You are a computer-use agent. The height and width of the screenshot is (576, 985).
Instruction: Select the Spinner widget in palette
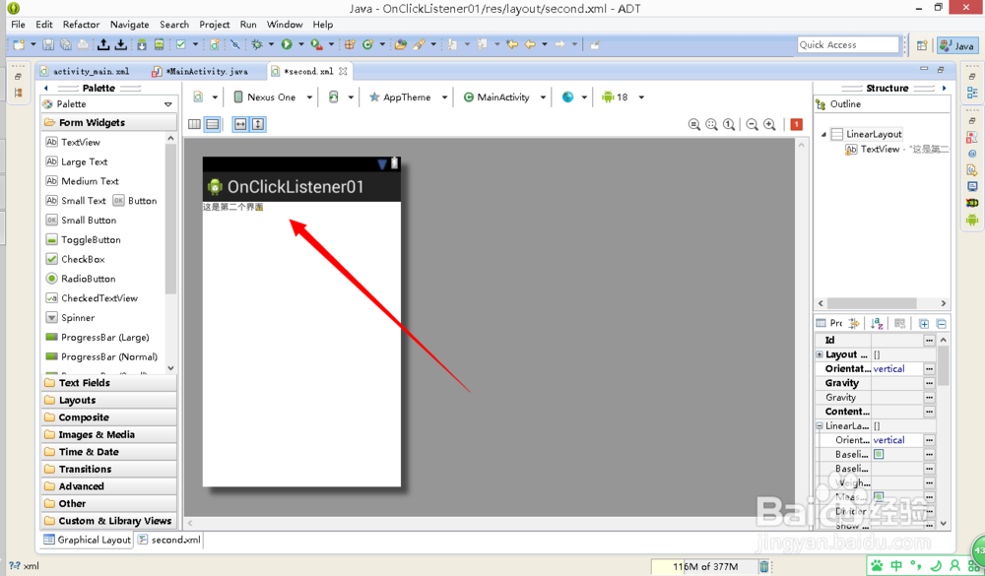coord(70,317)
